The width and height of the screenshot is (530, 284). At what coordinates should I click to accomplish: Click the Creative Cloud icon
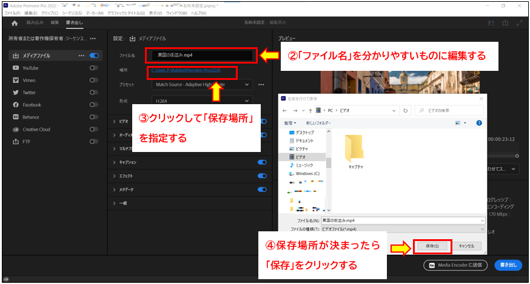(16, 130)
